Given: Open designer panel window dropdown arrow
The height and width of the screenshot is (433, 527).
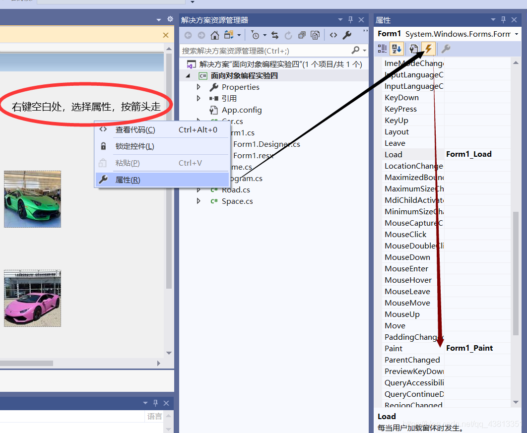Looking at the screenshot, I should click(x=159, y=20).
